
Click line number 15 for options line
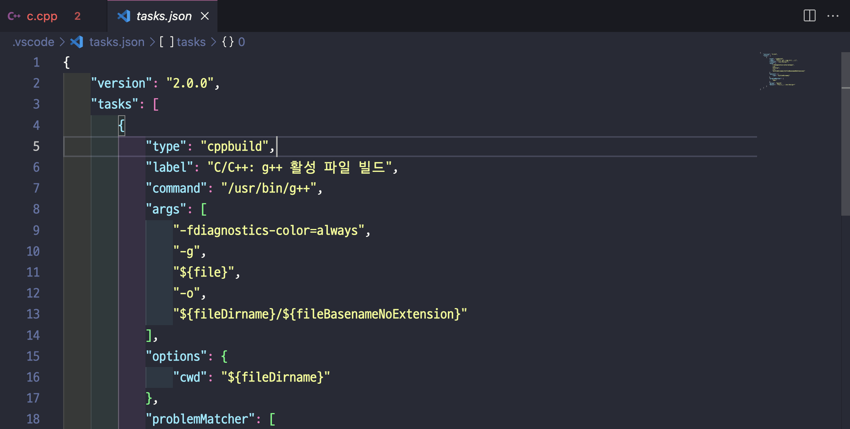33,356
